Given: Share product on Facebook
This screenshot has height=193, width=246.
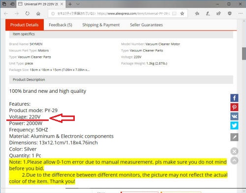Looking at the screenshot, I should click(x=234, y=98).
